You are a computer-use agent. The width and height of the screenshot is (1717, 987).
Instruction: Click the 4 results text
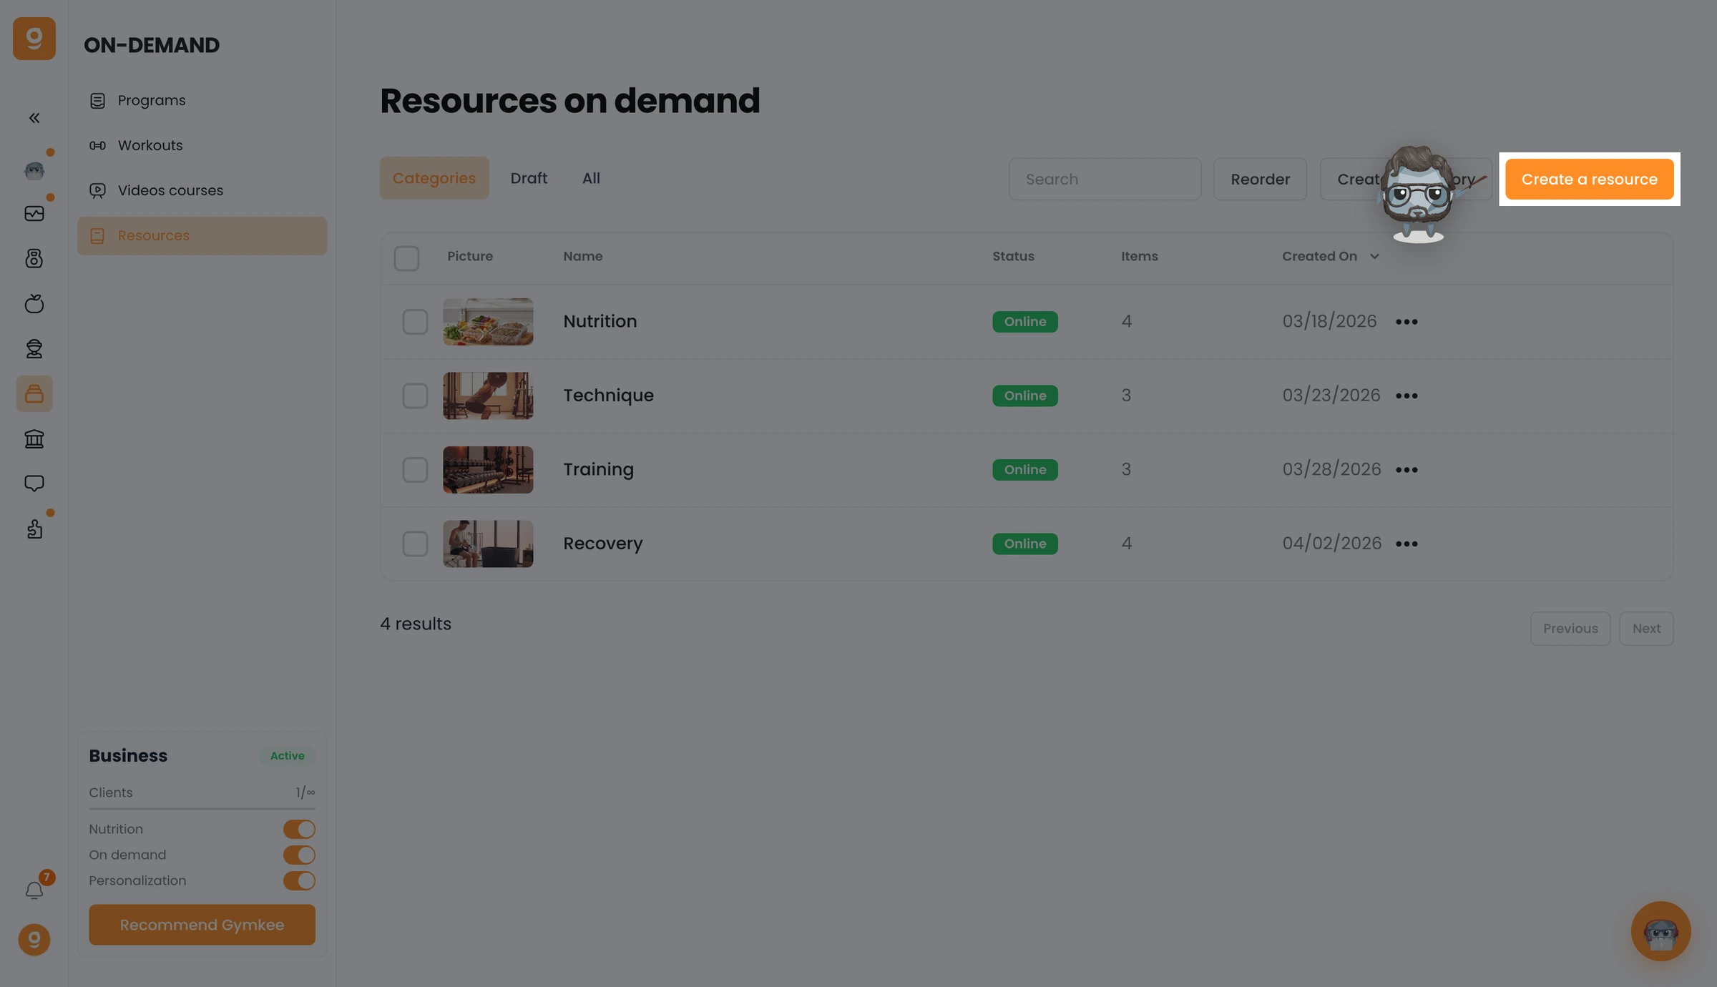click(416, 624)
